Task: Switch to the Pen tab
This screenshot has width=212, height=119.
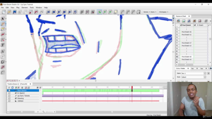Action: pyautogui.click(x=192, y=68)
